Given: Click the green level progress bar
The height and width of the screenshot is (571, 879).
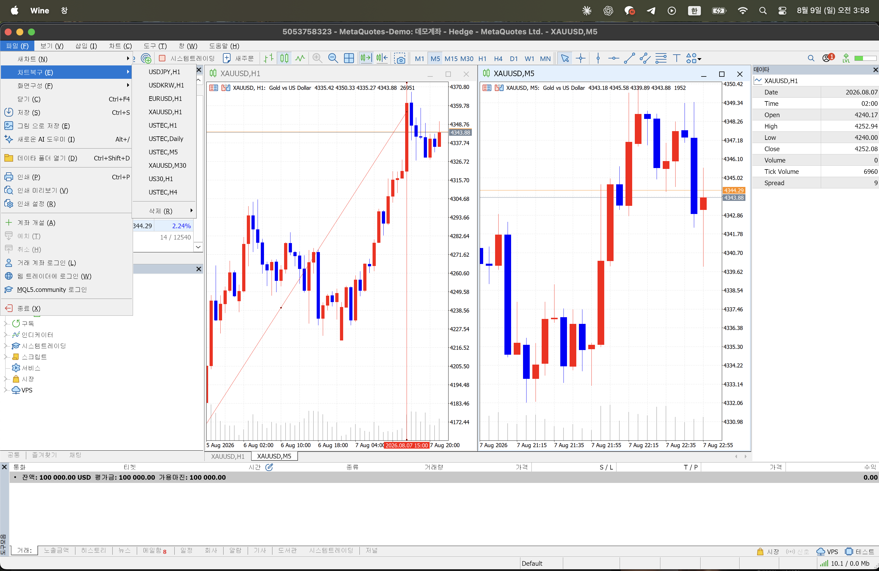Looking at the screenshot, I should coord(865,58).
